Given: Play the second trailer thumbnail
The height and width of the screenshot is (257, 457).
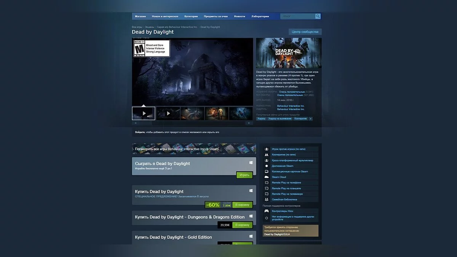Looking at the screenshot, I should point(168,113).
